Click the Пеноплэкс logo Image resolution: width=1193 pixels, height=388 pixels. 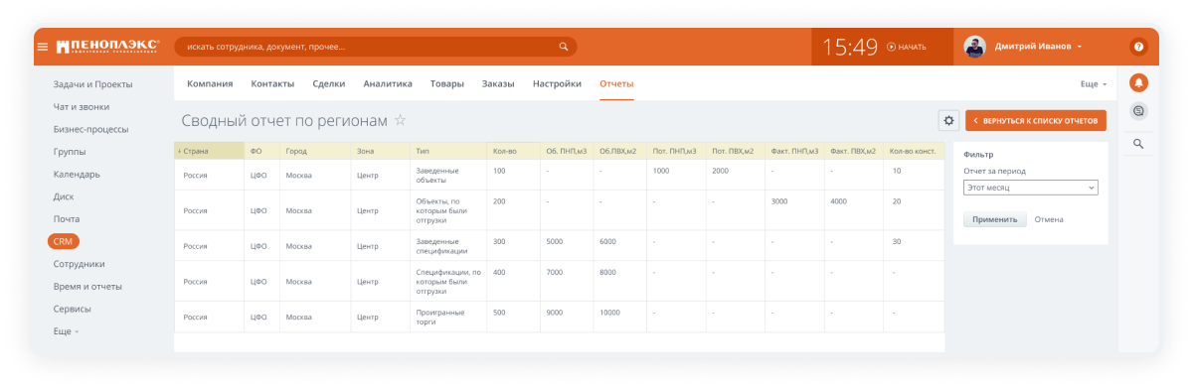point(106,46)
